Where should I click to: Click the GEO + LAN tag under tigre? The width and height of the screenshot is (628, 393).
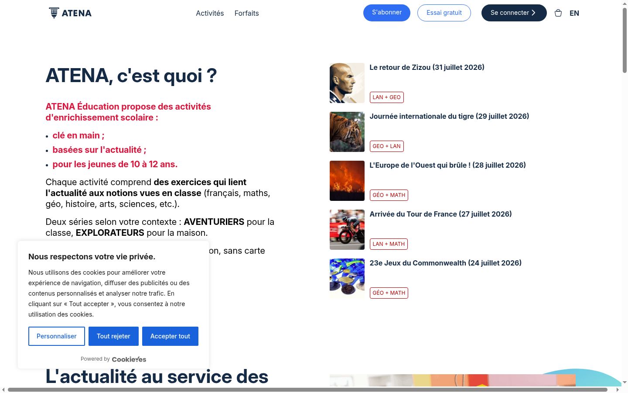pyautogui.click(x=387, y=146)
